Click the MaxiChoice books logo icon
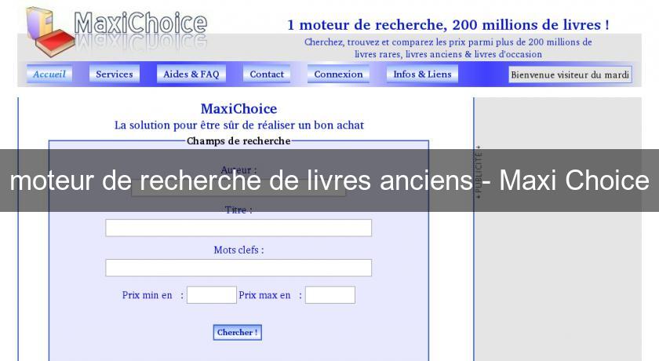This screenshot has width=659, height=361. click(50, 31)
